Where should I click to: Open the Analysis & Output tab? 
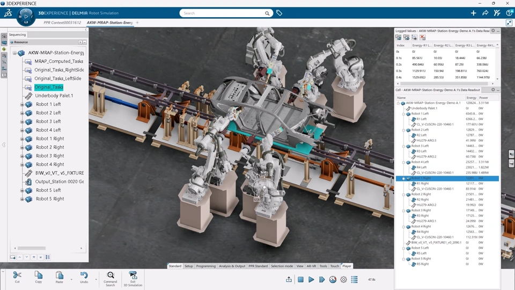click(x=232, y=266)
